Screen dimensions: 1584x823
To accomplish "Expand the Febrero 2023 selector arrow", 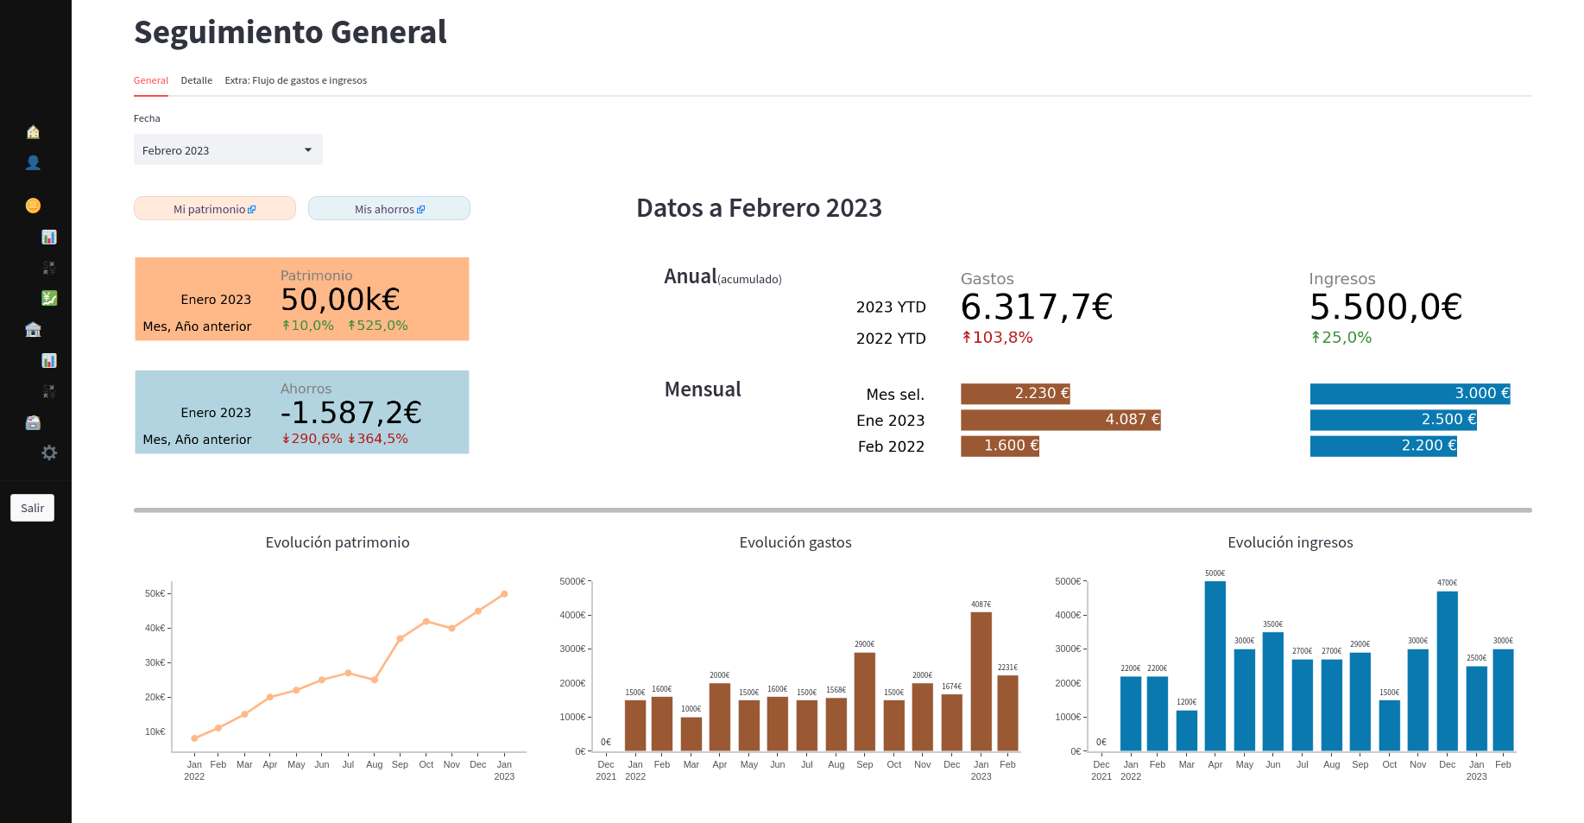I will [x=307, y=149].
